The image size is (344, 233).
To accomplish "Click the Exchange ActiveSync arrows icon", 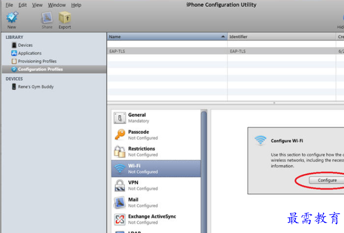I will tap(120, 219).
